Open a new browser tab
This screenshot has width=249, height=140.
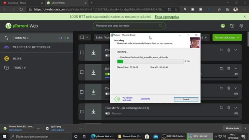[x=91, y=3]
